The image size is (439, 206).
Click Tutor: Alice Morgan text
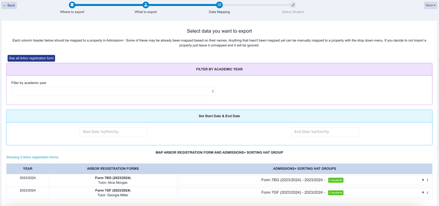[x=113, y=183]
